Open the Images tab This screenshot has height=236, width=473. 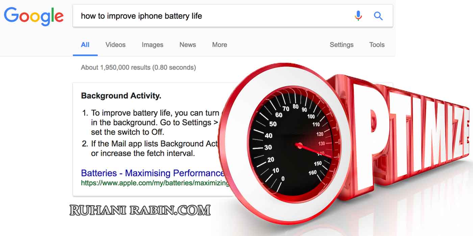152,45
